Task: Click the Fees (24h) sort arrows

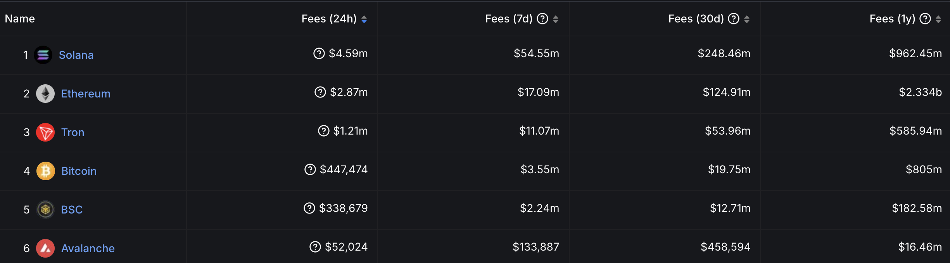Action: pos(364,19)
